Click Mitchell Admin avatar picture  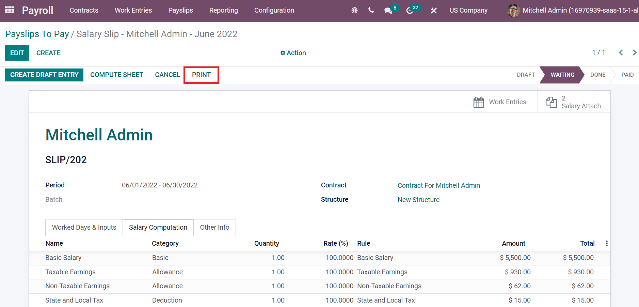tap(513, 10)
